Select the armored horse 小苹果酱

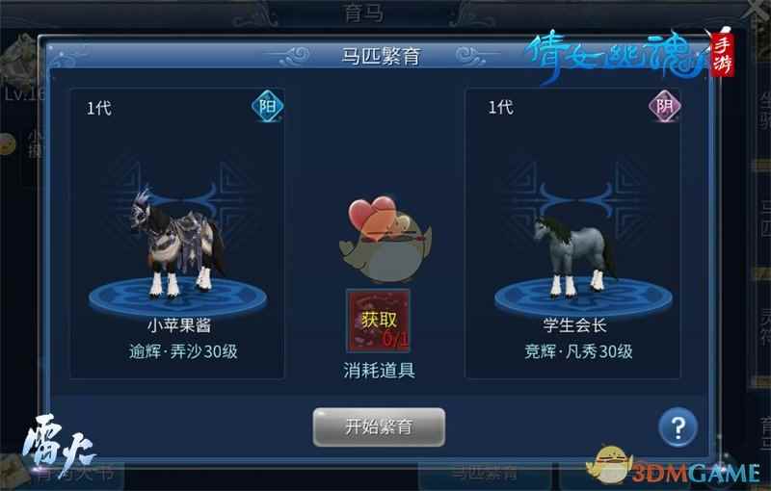point(176,242)
